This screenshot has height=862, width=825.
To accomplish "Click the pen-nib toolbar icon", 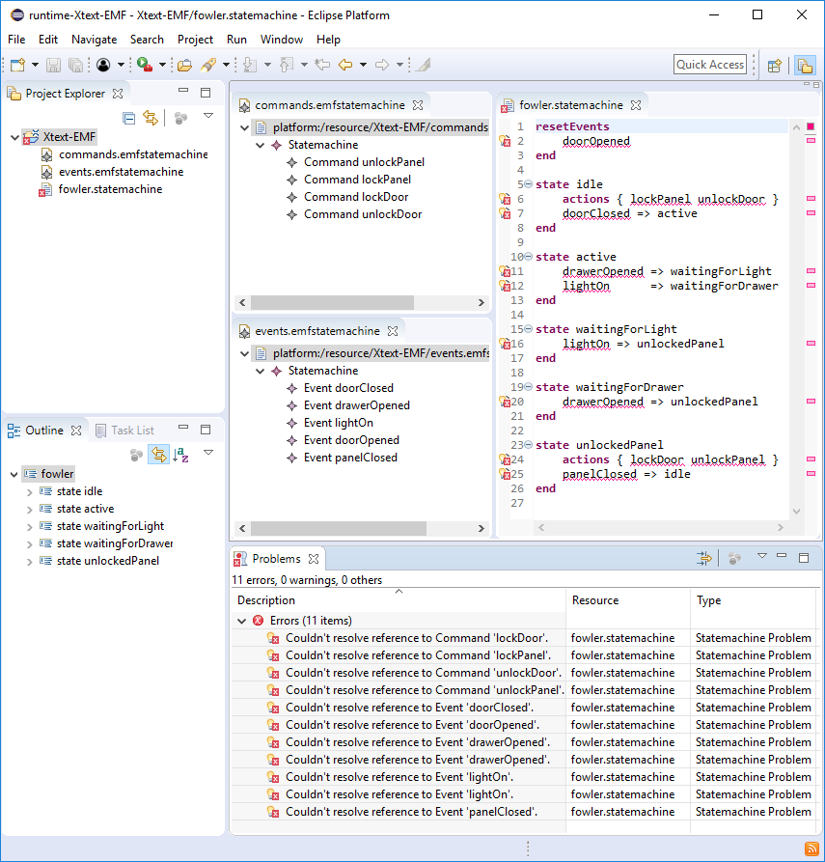I will point(208,65).
